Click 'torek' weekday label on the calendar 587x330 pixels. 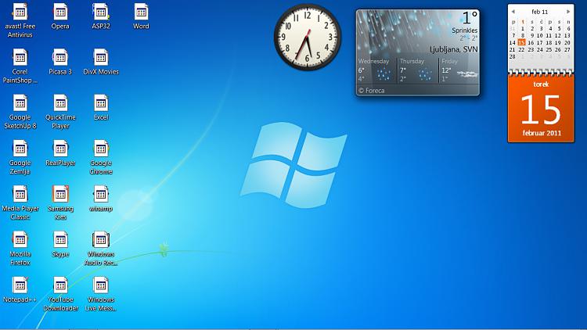coord(541,84)
